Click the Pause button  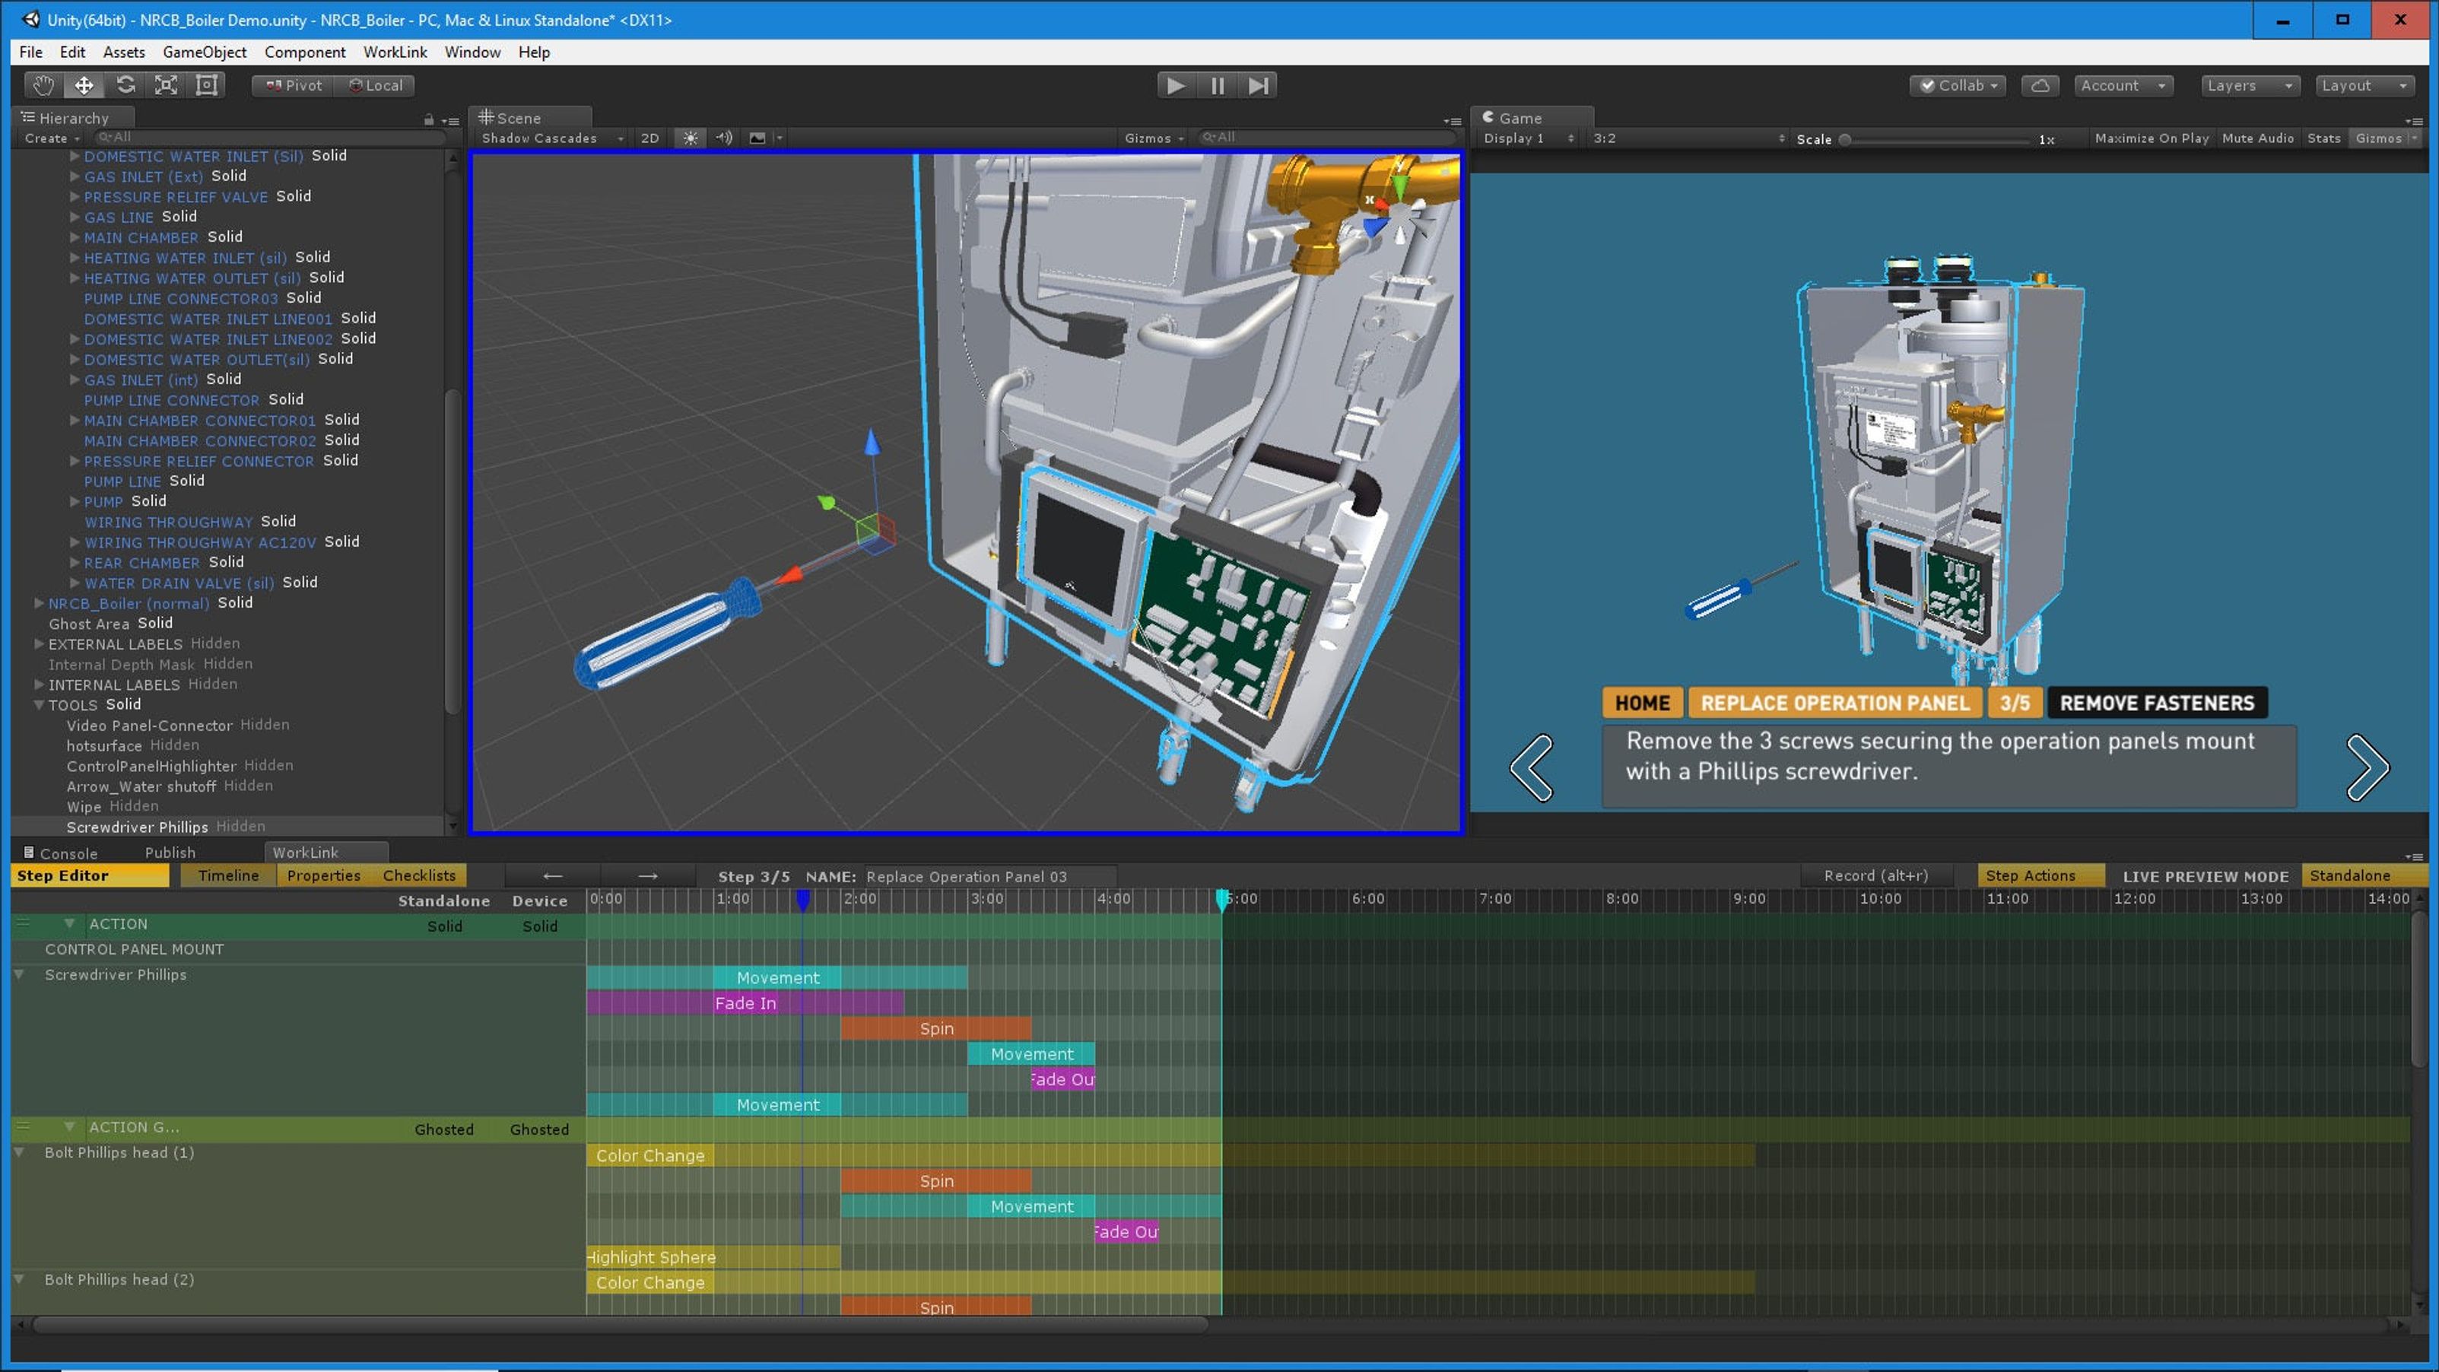tap(1218, 85)
